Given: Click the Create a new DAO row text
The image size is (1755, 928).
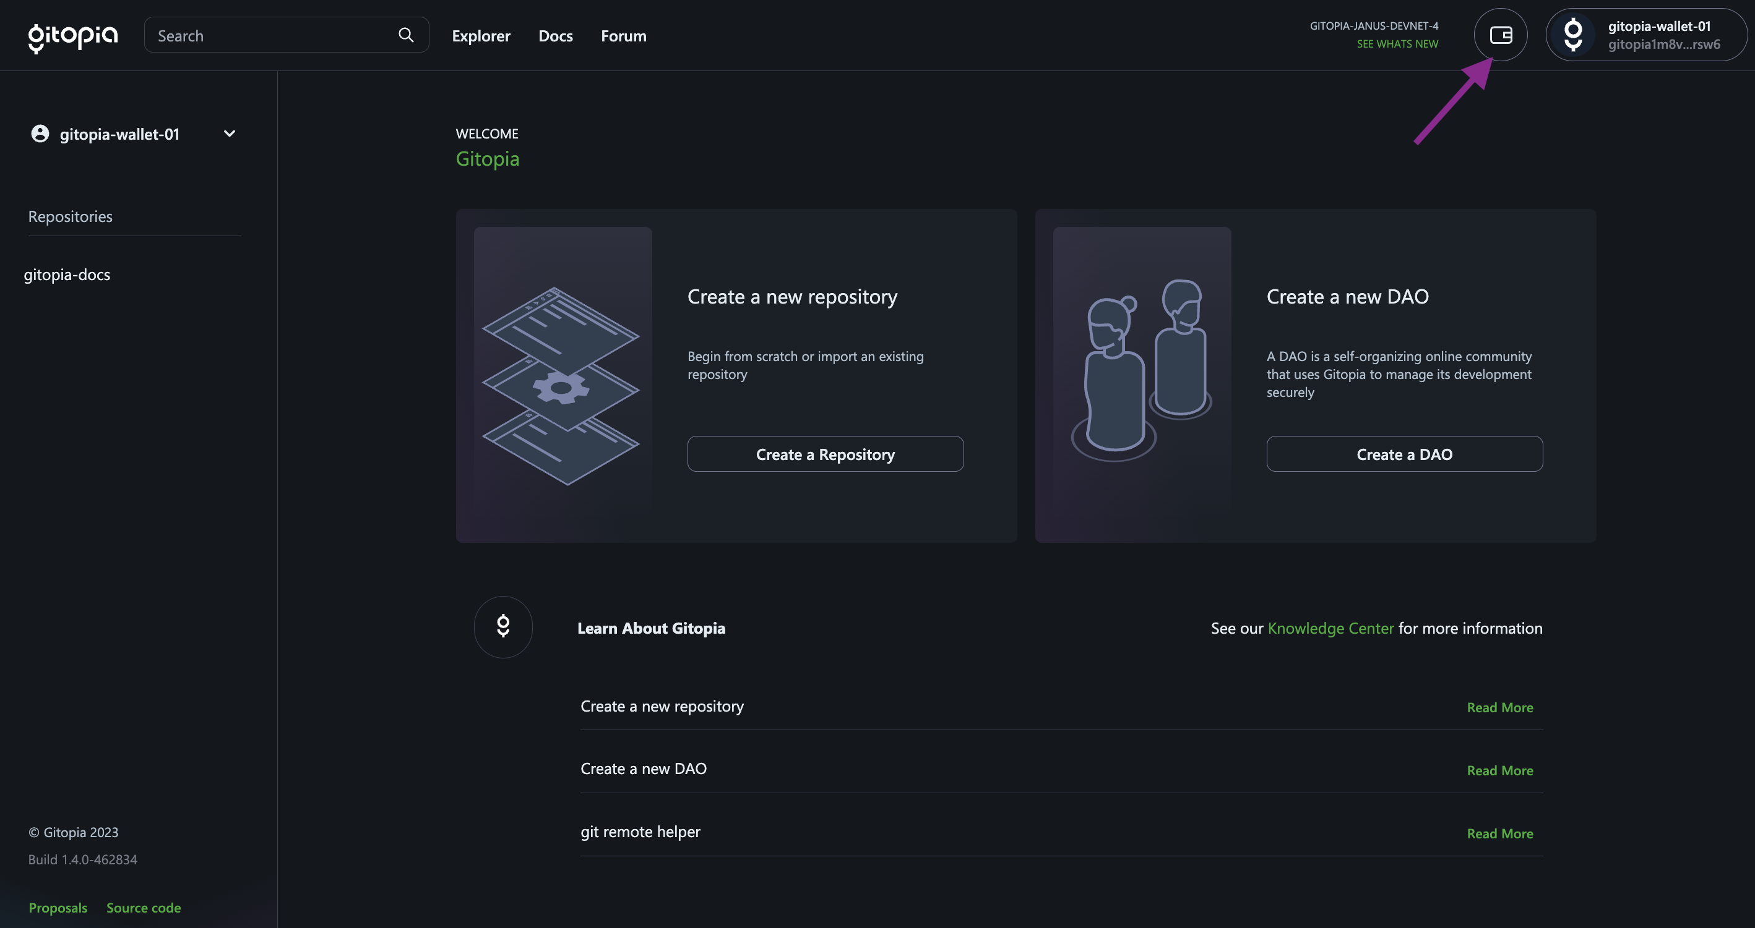Looking at the screenshot, I should click(644, 768).
